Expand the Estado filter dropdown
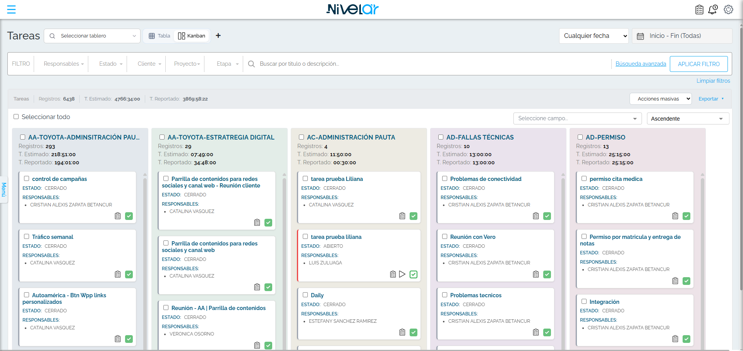 111,64
